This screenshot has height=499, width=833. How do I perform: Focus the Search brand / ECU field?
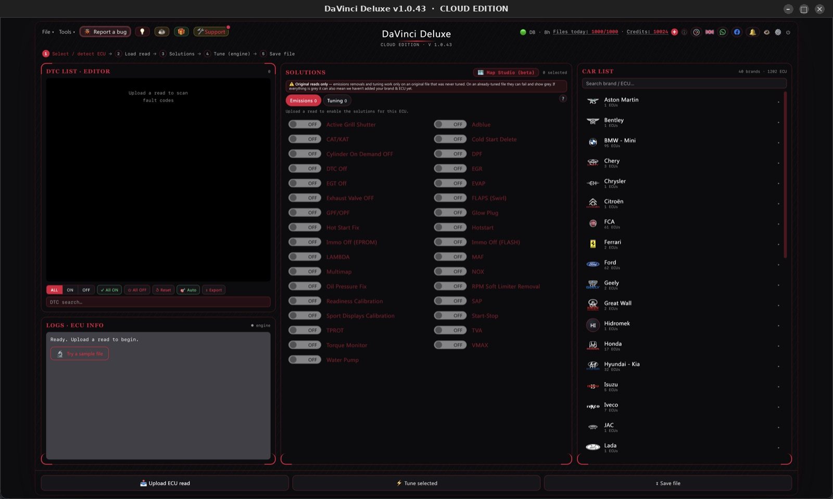point(684,84)
